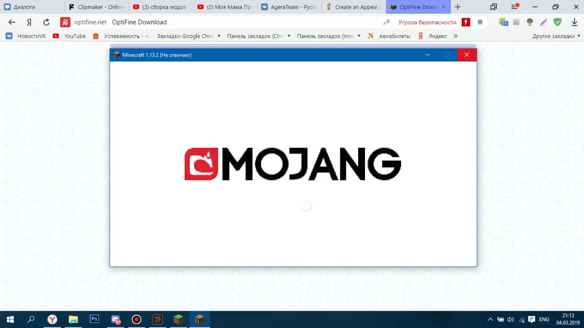This screenshot has width=584, height=328.
Task: Open the page translate icon
Action: [x=386, y=22]
